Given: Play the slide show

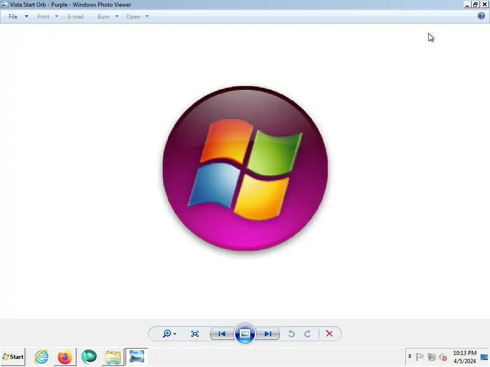Looking at the screenshot, I should click(245, 334).
